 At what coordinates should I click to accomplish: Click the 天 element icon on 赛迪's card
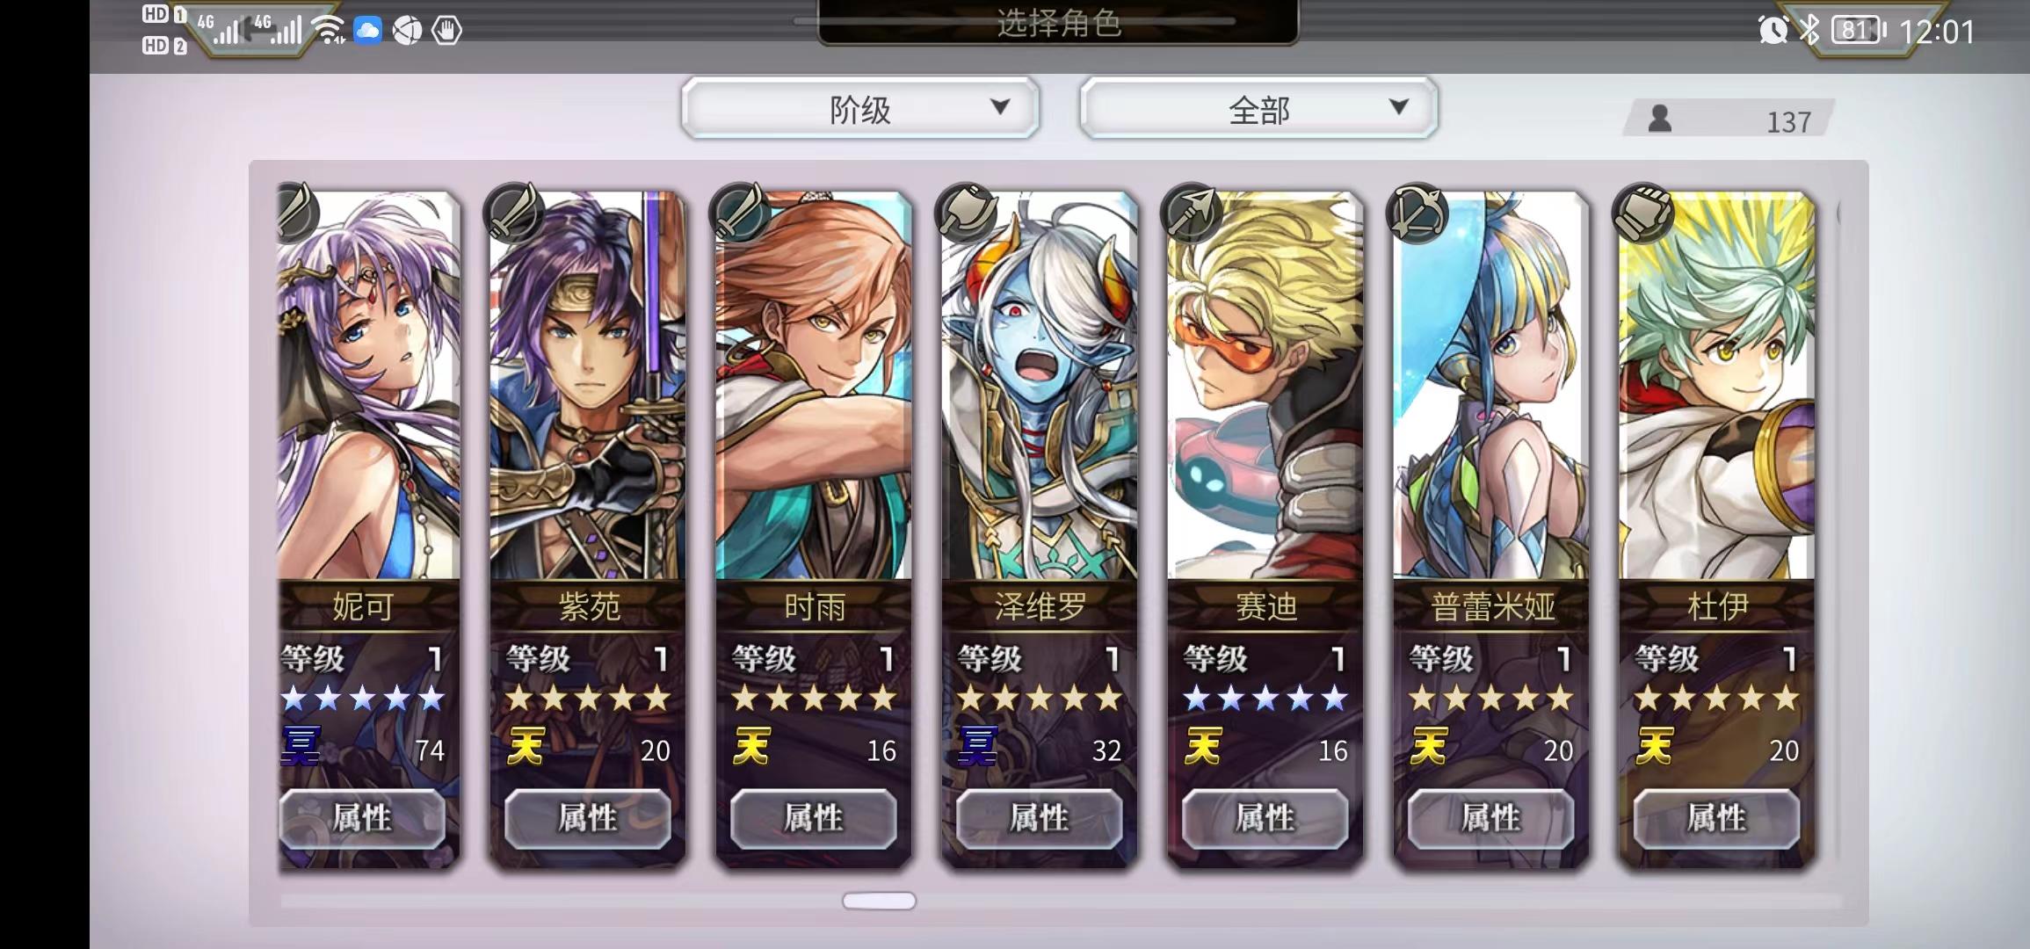[1203, 747]
